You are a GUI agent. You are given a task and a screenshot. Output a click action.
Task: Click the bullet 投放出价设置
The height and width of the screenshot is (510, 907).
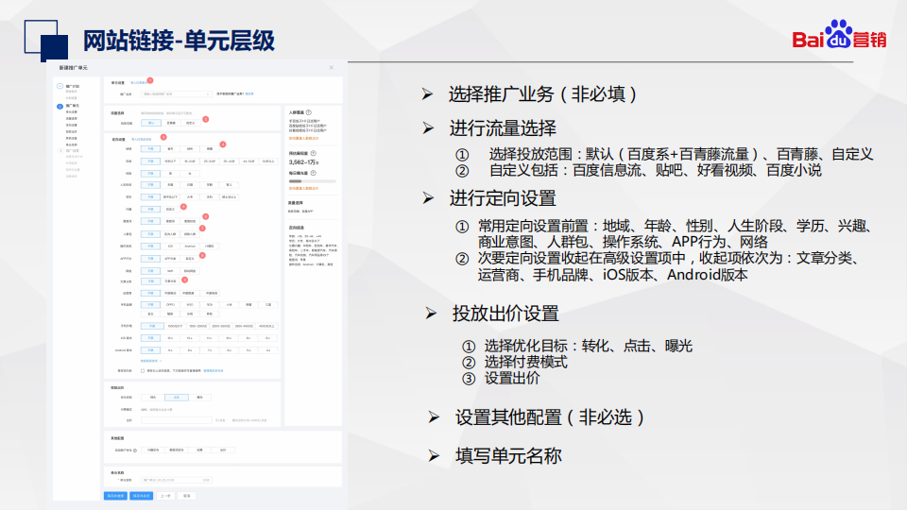coord(505,314)
